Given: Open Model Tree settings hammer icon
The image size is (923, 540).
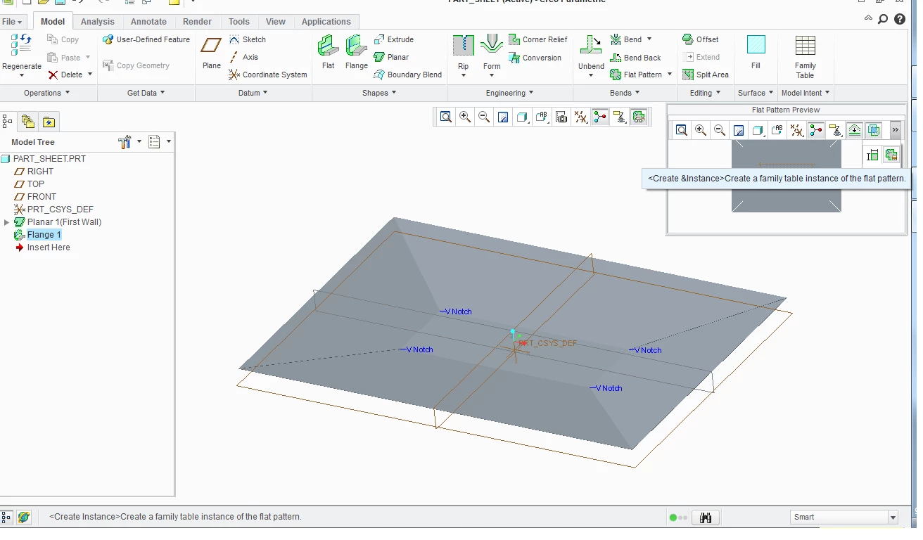Looking at the screenshot, I should [x=125, y=142].
